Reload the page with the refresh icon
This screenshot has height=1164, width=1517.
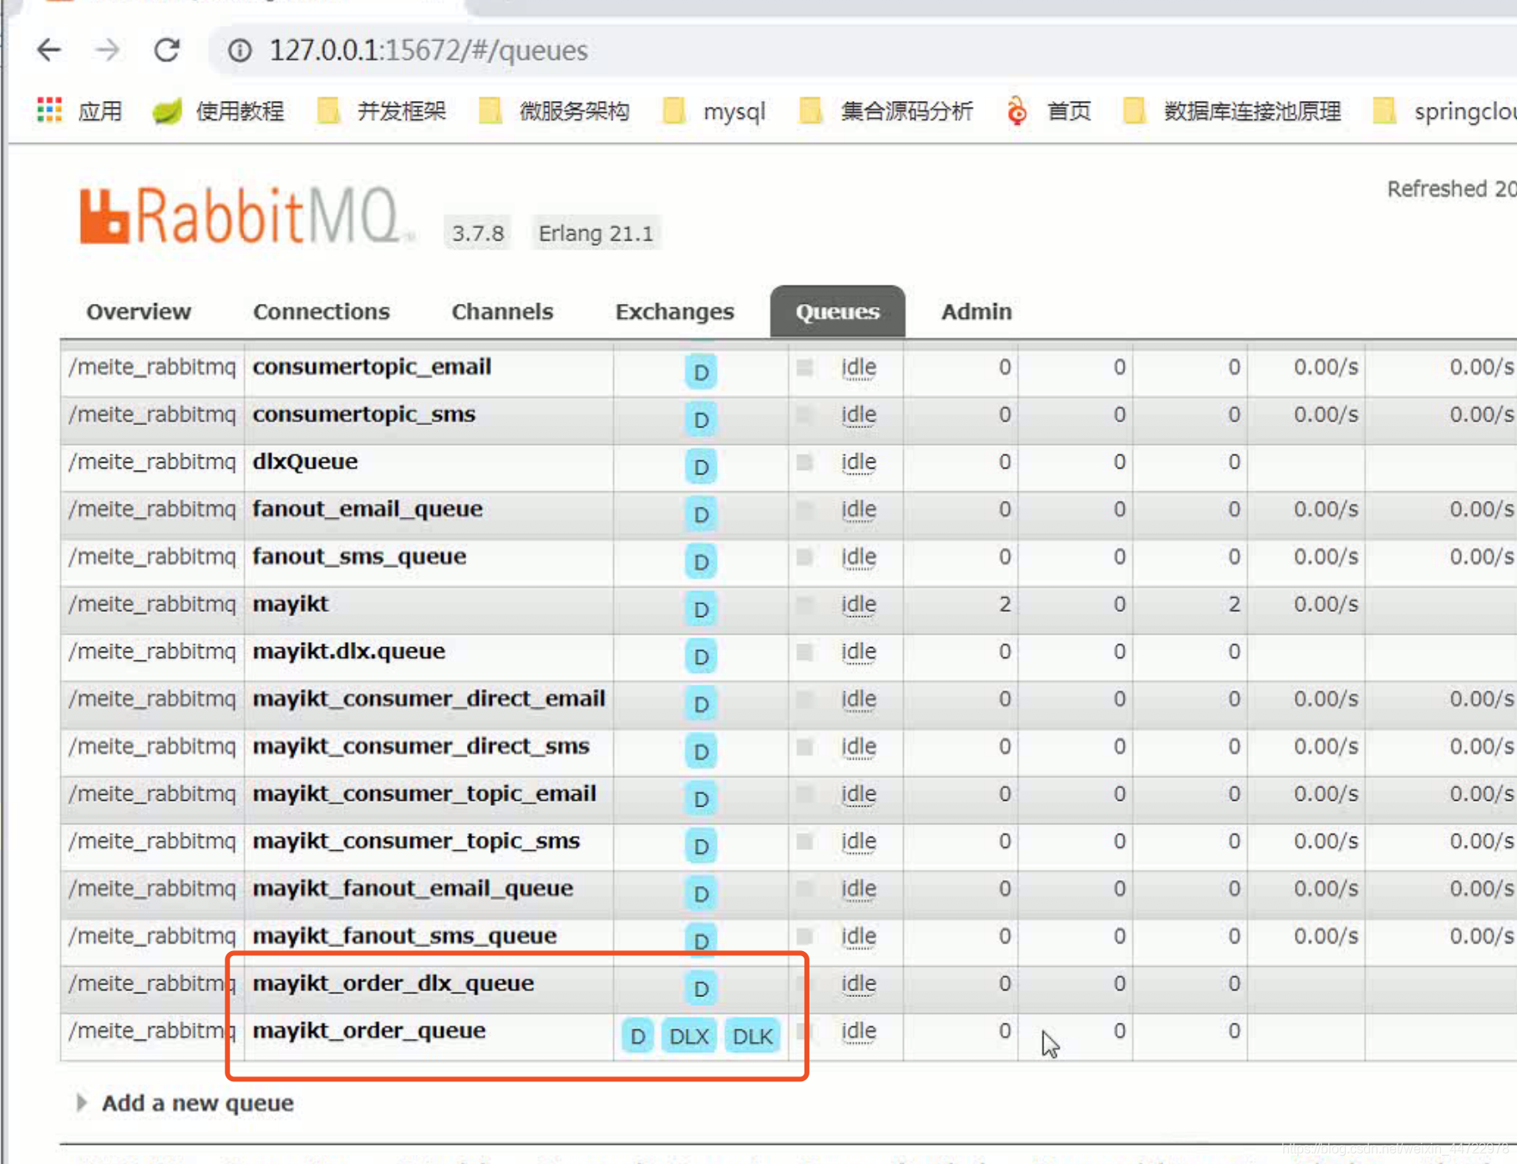click(x=167, y=50)
